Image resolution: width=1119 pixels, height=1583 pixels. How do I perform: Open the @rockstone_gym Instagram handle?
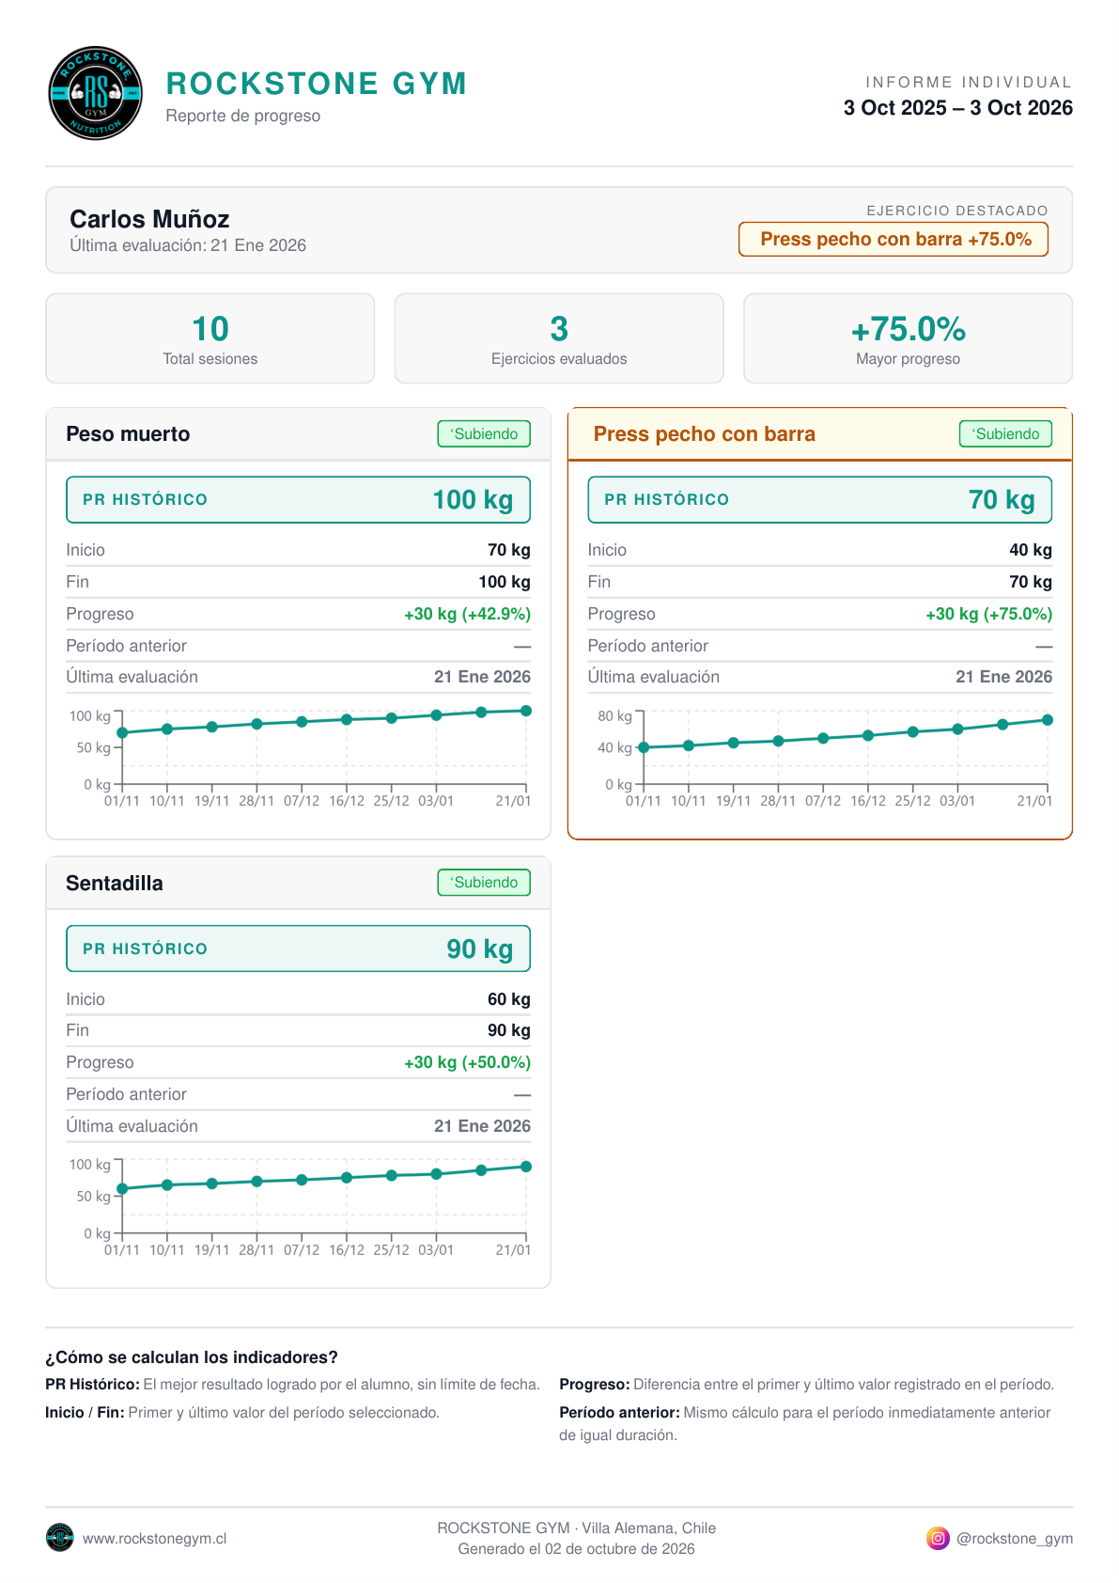[x=1015, y=1539]
